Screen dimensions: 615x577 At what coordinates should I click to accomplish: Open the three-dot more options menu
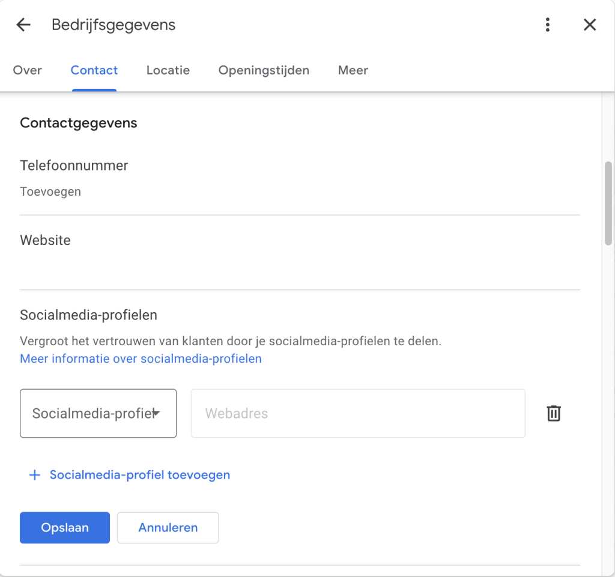tap(547, 25)
